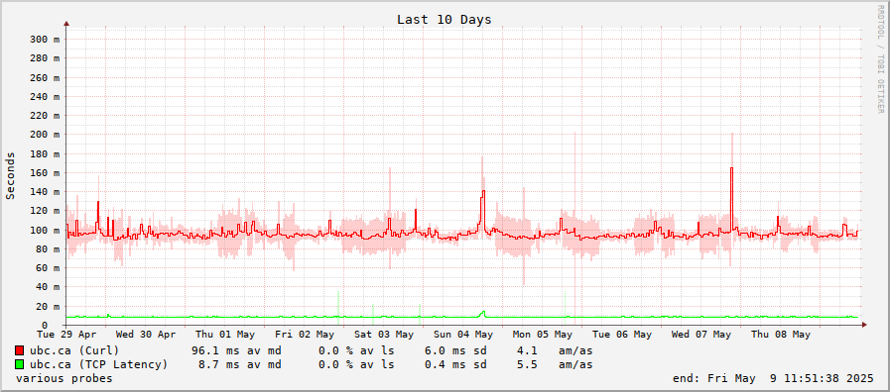
Task: Click the '6.0 ms sd' Curl value
Action: coord(455,350)
